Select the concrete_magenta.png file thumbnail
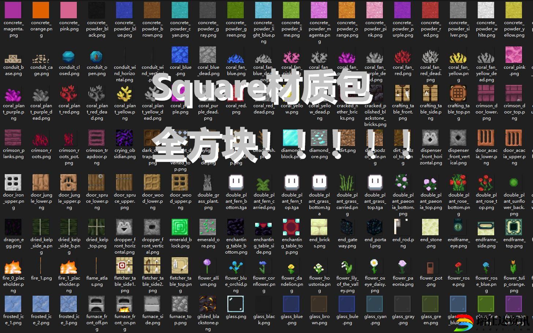The height and width of the screenshot is (333, 533). point(13,10)
